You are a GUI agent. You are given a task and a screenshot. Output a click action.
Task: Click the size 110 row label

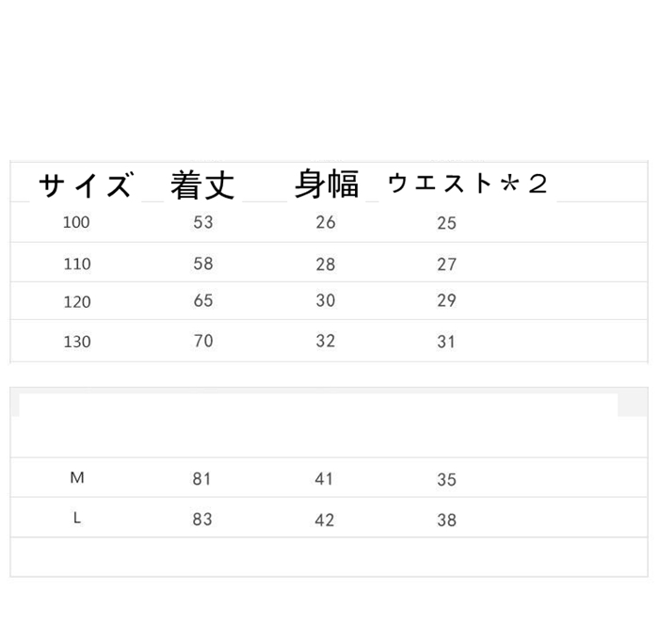tap(76, 264)
